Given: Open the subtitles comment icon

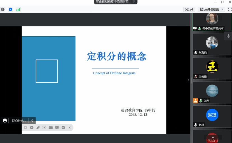Looking at the screenshot, I should tap(57, 127).
